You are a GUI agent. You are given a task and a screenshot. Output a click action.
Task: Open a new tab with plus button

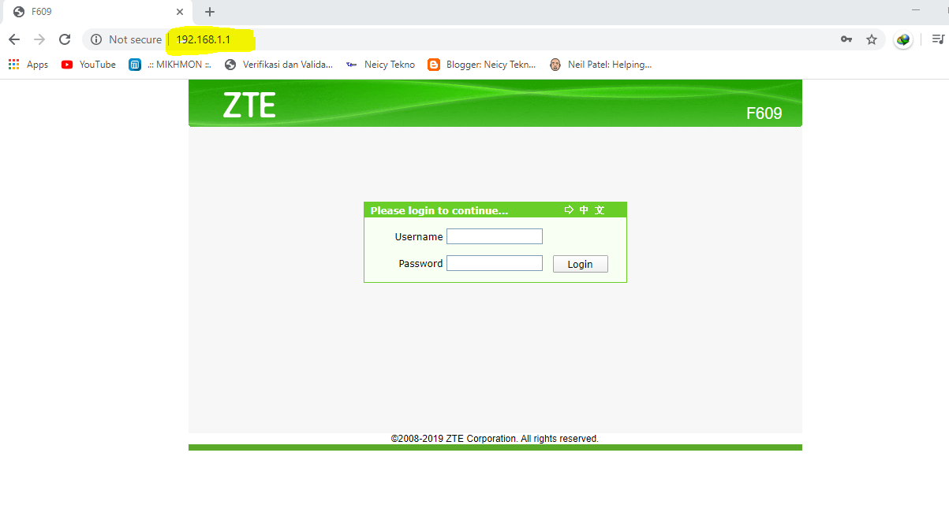pyautogui.click(x=210, y=12)
